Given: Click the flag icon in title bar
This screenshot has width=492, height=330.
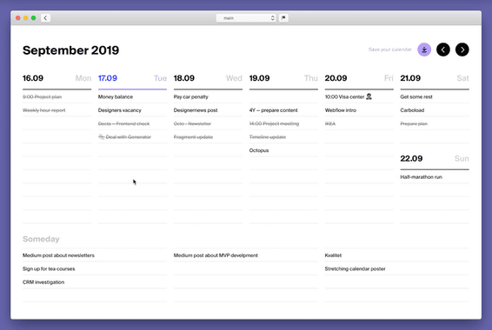Looking at the screenshot, I should [283, 18].
